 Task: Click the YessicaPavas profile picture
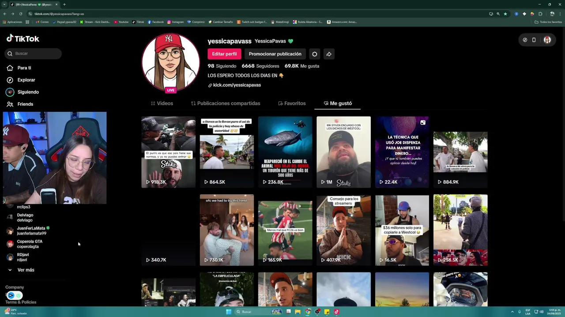pos(170,62)
